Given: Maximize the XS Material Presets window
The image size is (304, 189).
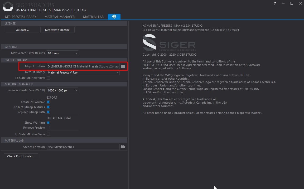Looking at the screenshot, I should click(x=292, y=3).
